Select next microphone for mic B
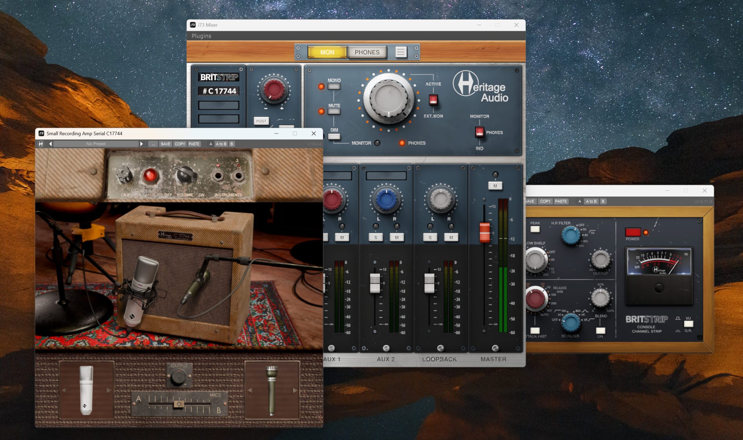This screenshot has height=440, width=743. point(294,390)
